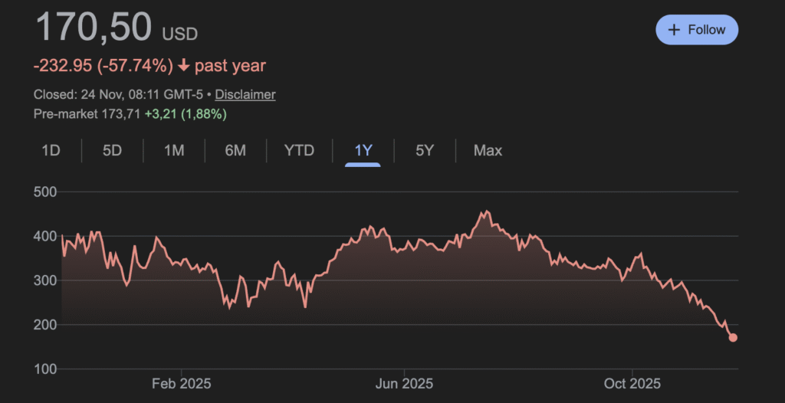Select the 5D time range tab
Image resolution: width=785 pixels, height=403 pixels.
pos(112,150)
